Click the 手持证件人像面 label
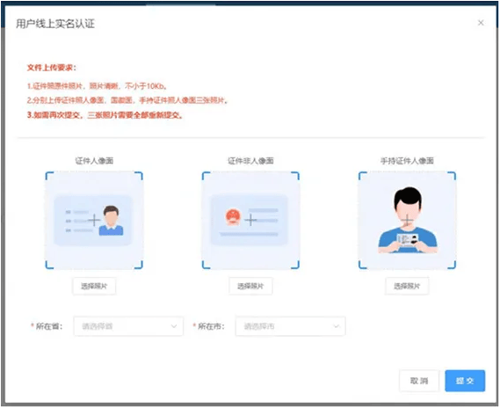The height and width of the screenshot is (408, 500). [x=407, y=161]
